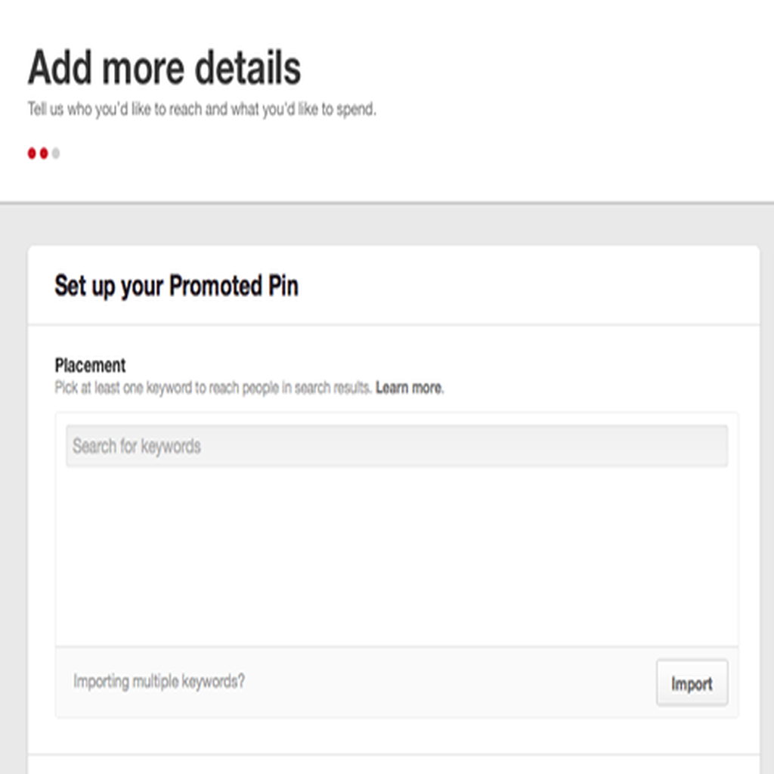Image resolution: width=774 pixels, height=774 pixels.
Task: Select the gray third step dot
Action: pos(56,153)
